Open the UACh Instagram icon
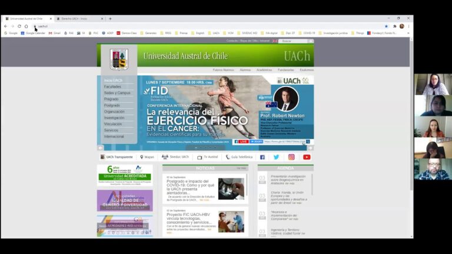Screen dimensions: 452x254 pyautogui.click(x=291, y=157)
